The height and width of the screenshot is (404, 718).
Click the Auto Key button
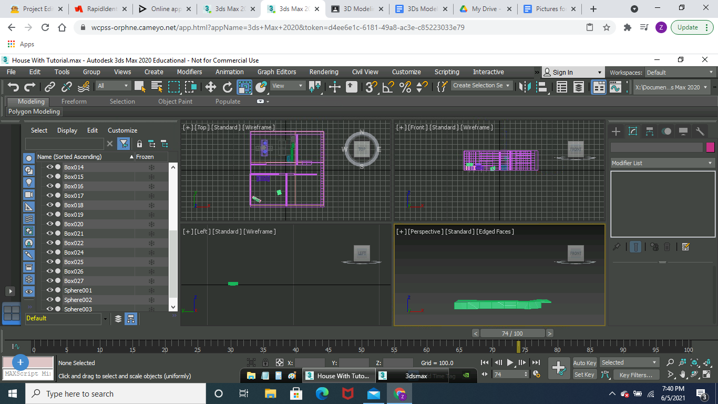pyautogui.click(x=584, y=363)
